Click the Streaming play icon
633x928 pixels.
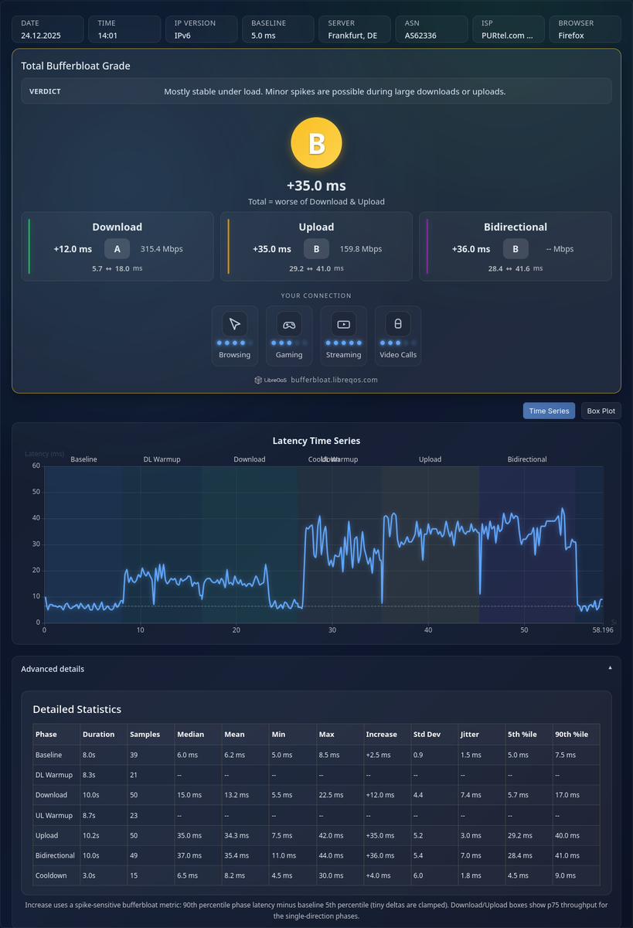(x=343, y=324)
